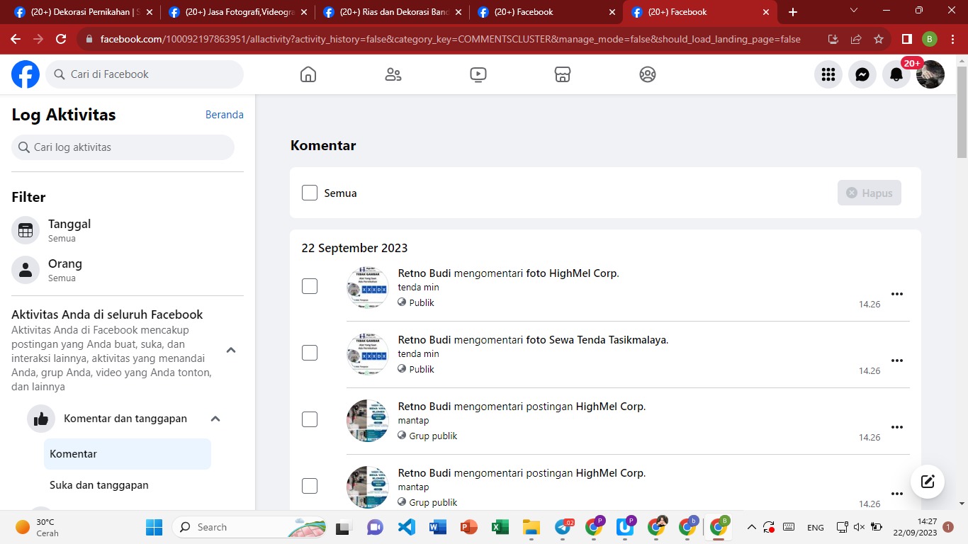Select Suka dan tanggapan sidebar item
Screen dimensions: 968x544
pos(128,485)
